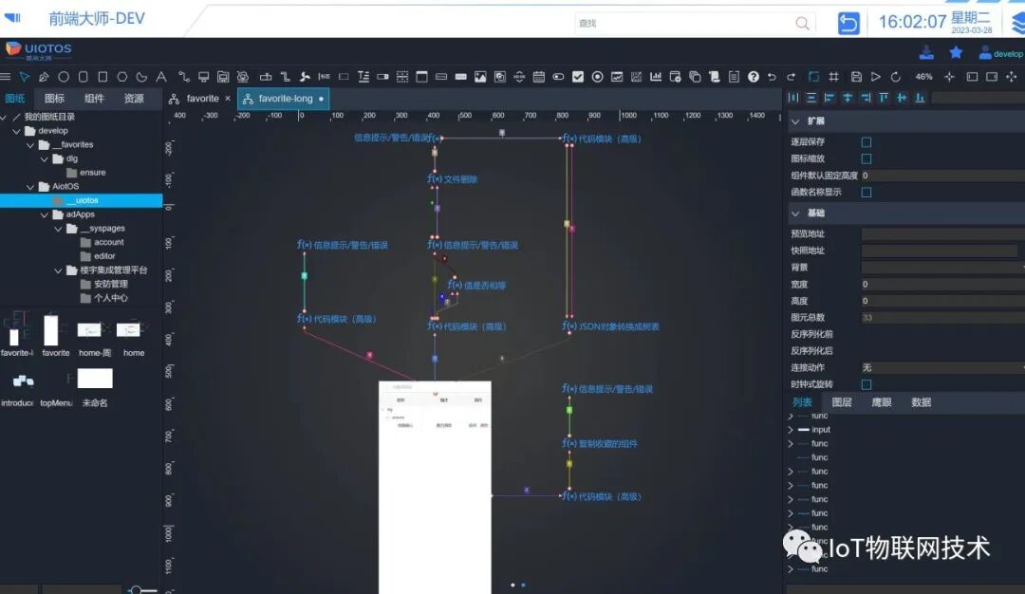Screen dimensions: 1025x594
Task: Select the pen drawing tool
Action: (x=44, y=77)
